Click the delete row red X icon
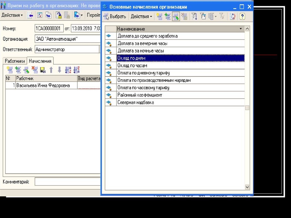291x218 pixels. click(35, 70)
